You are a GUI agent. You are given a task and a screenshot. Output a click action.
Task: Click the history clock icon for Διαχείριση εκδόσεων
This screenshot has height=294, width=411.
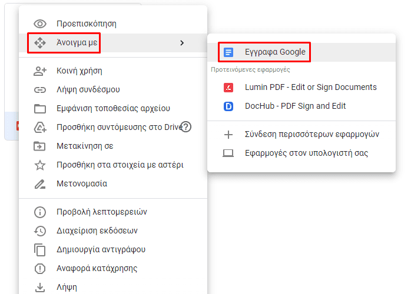(40, 231)
